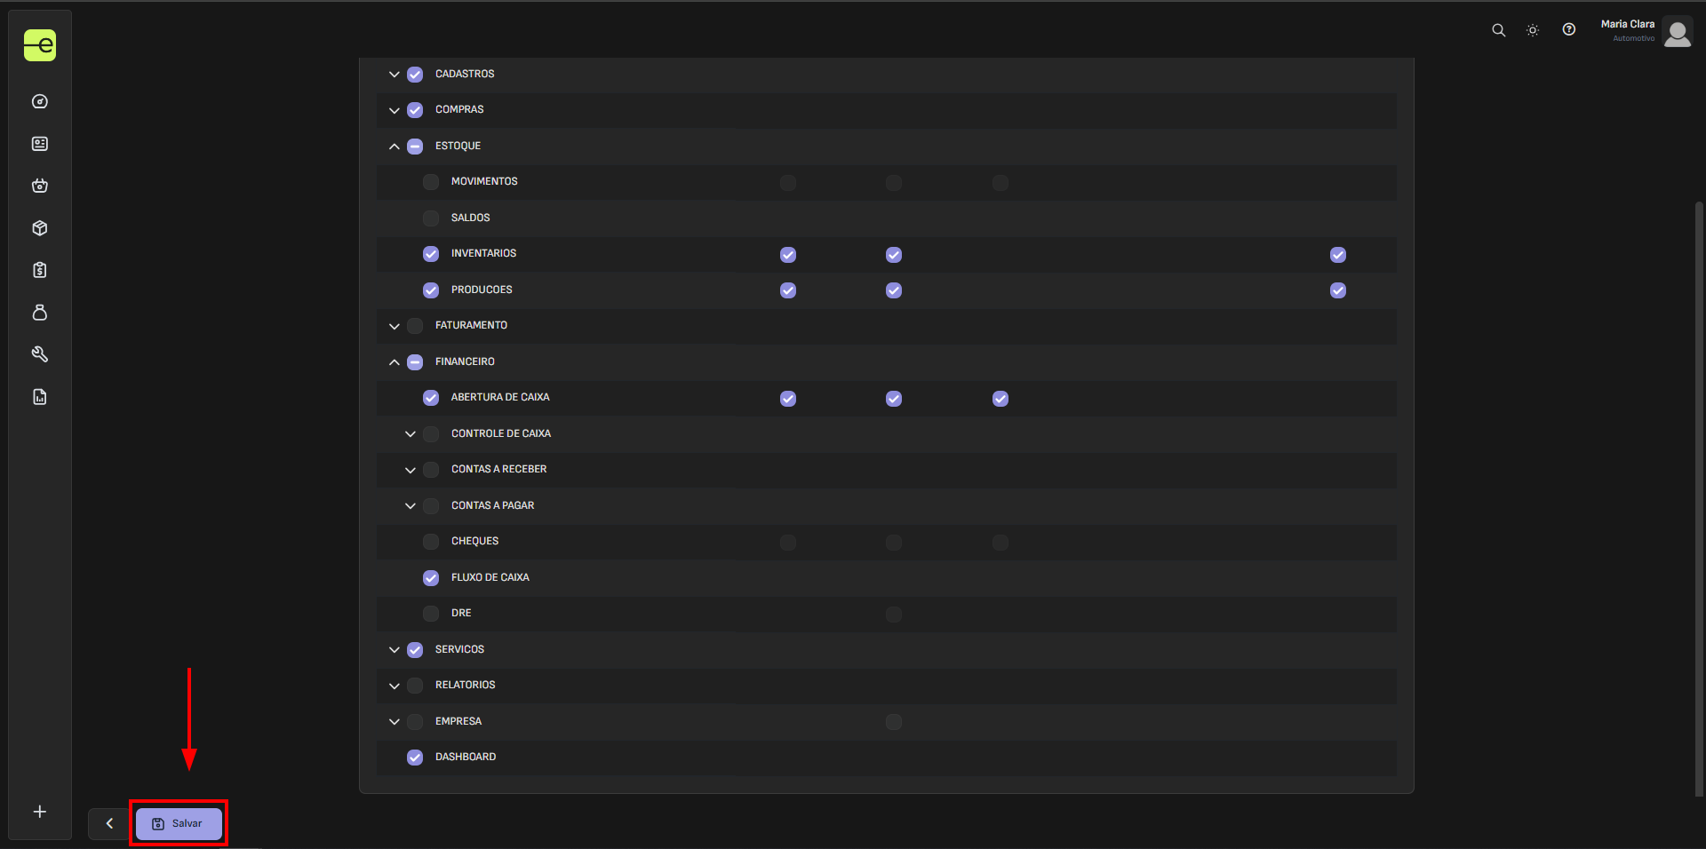Check the SALDOS row checkbox
Image resolution: width=1706 pixels, height=849 pixels.
431,218
